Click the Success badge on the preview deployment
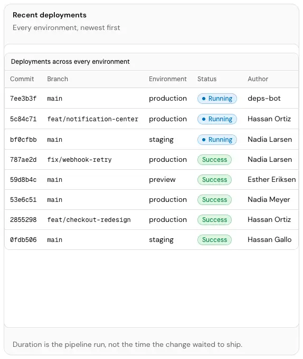Viewport: 303px width, 359px height. coord(214,180)
